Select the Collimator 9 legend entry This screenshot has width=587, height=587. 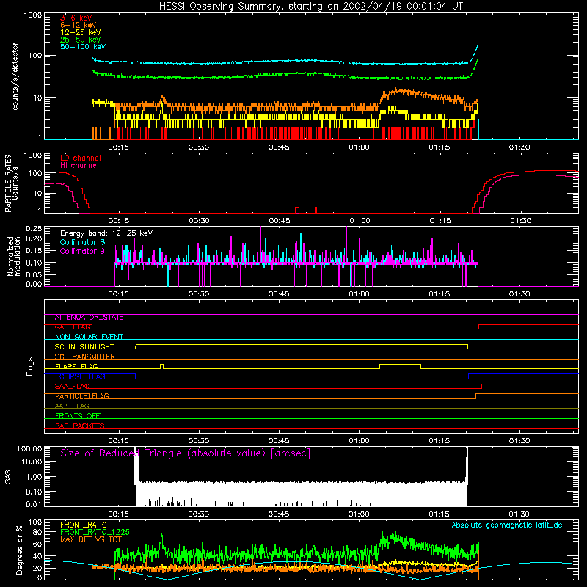[x=82, y=251]
